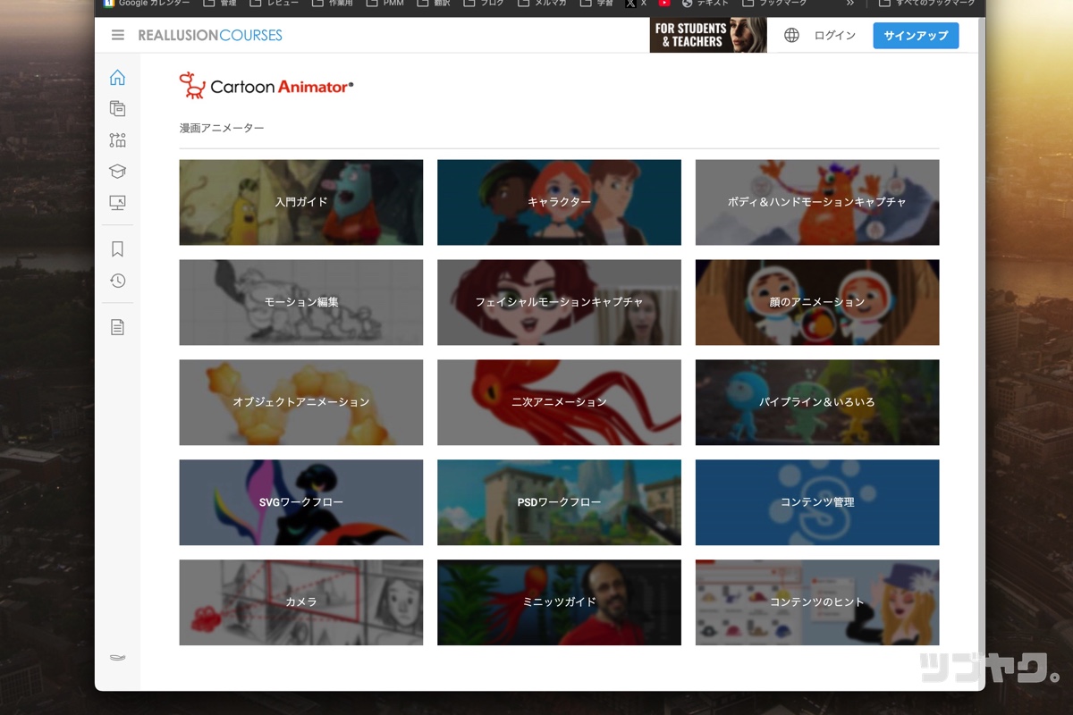Screen dimensions: 1073x715
Task: Open the YouTube bookmark in bookmarks bar
Action: pyautogui.click(x=664, y=4)
